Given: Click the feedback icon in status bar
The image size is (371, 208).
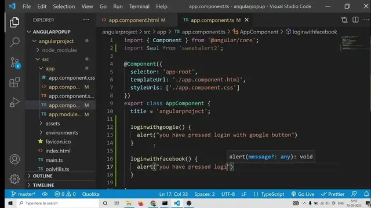Looking at the screenshot, I should coord(354,194).
